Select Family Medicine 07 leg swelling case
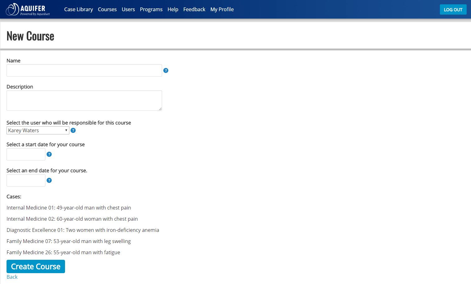Image resolution: width=471 pixels, height=284 pixels. coord(69,241)
